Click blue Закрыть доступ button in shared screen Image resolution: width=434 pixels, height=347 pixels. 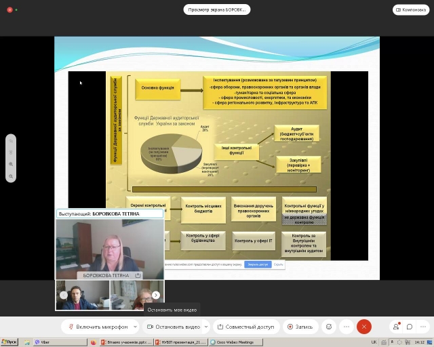tap(258, 264)
